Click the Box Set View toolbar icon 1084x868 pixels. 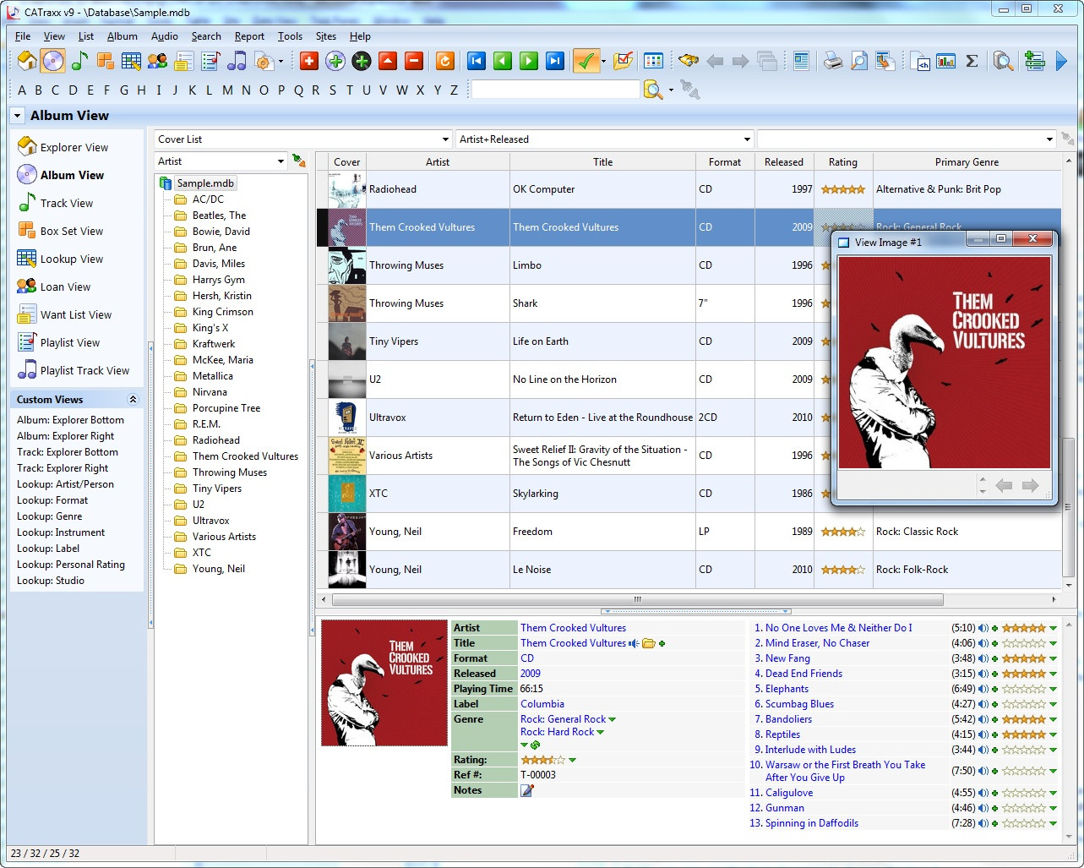tap(105, 61)
